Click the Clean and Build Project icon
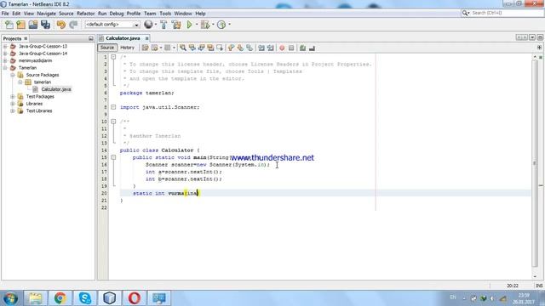This screenshot has height=306, width=545. pyautogui.click(x=176, y=25)
